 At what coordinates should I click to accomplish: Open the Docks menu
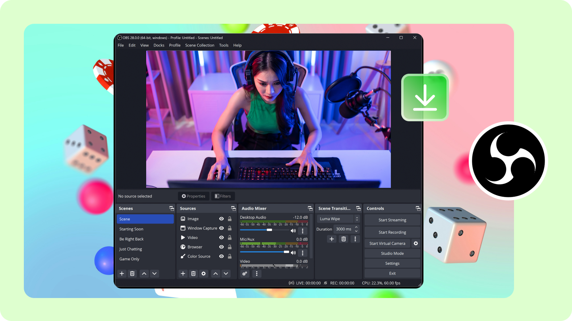[159, 45]
